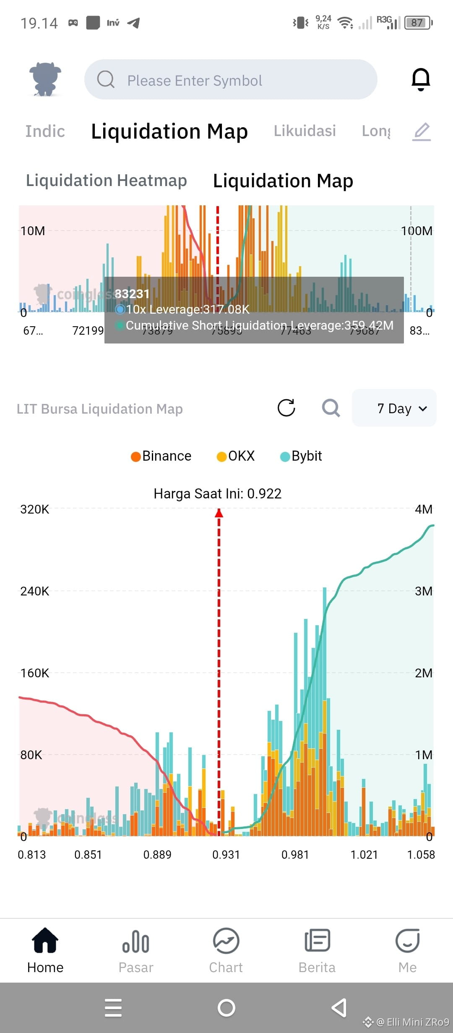The image size is (453, 1033).
Task: Tap the Android back triangle button
Action: [339, 1008]
